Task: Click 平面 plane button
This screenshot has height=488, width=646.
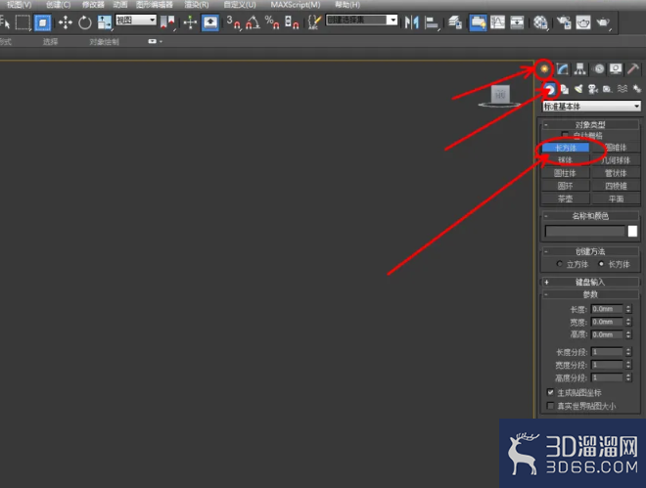Action: coord(616,199)
